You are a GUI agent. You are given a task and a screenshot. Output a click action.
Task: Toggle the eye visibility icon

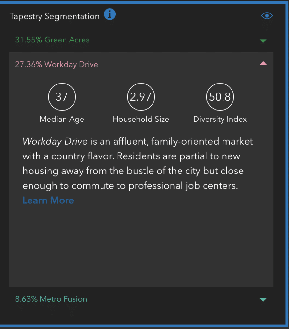tap(267, 15)
